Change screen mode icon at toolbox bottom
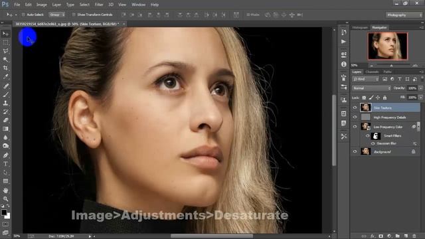 [x=5, y=233]
